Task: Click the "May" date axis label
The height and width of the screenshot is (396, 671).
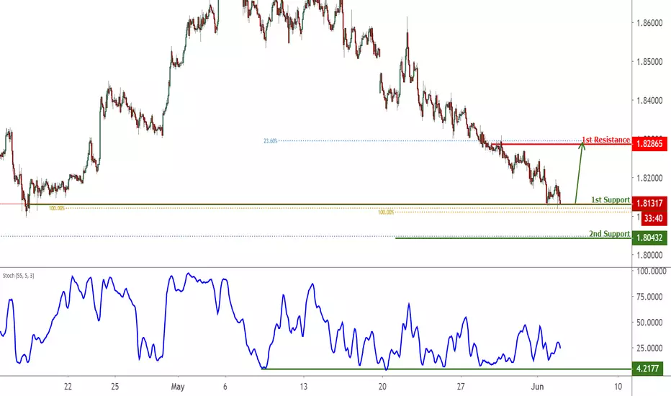Action: click(178, 387)
